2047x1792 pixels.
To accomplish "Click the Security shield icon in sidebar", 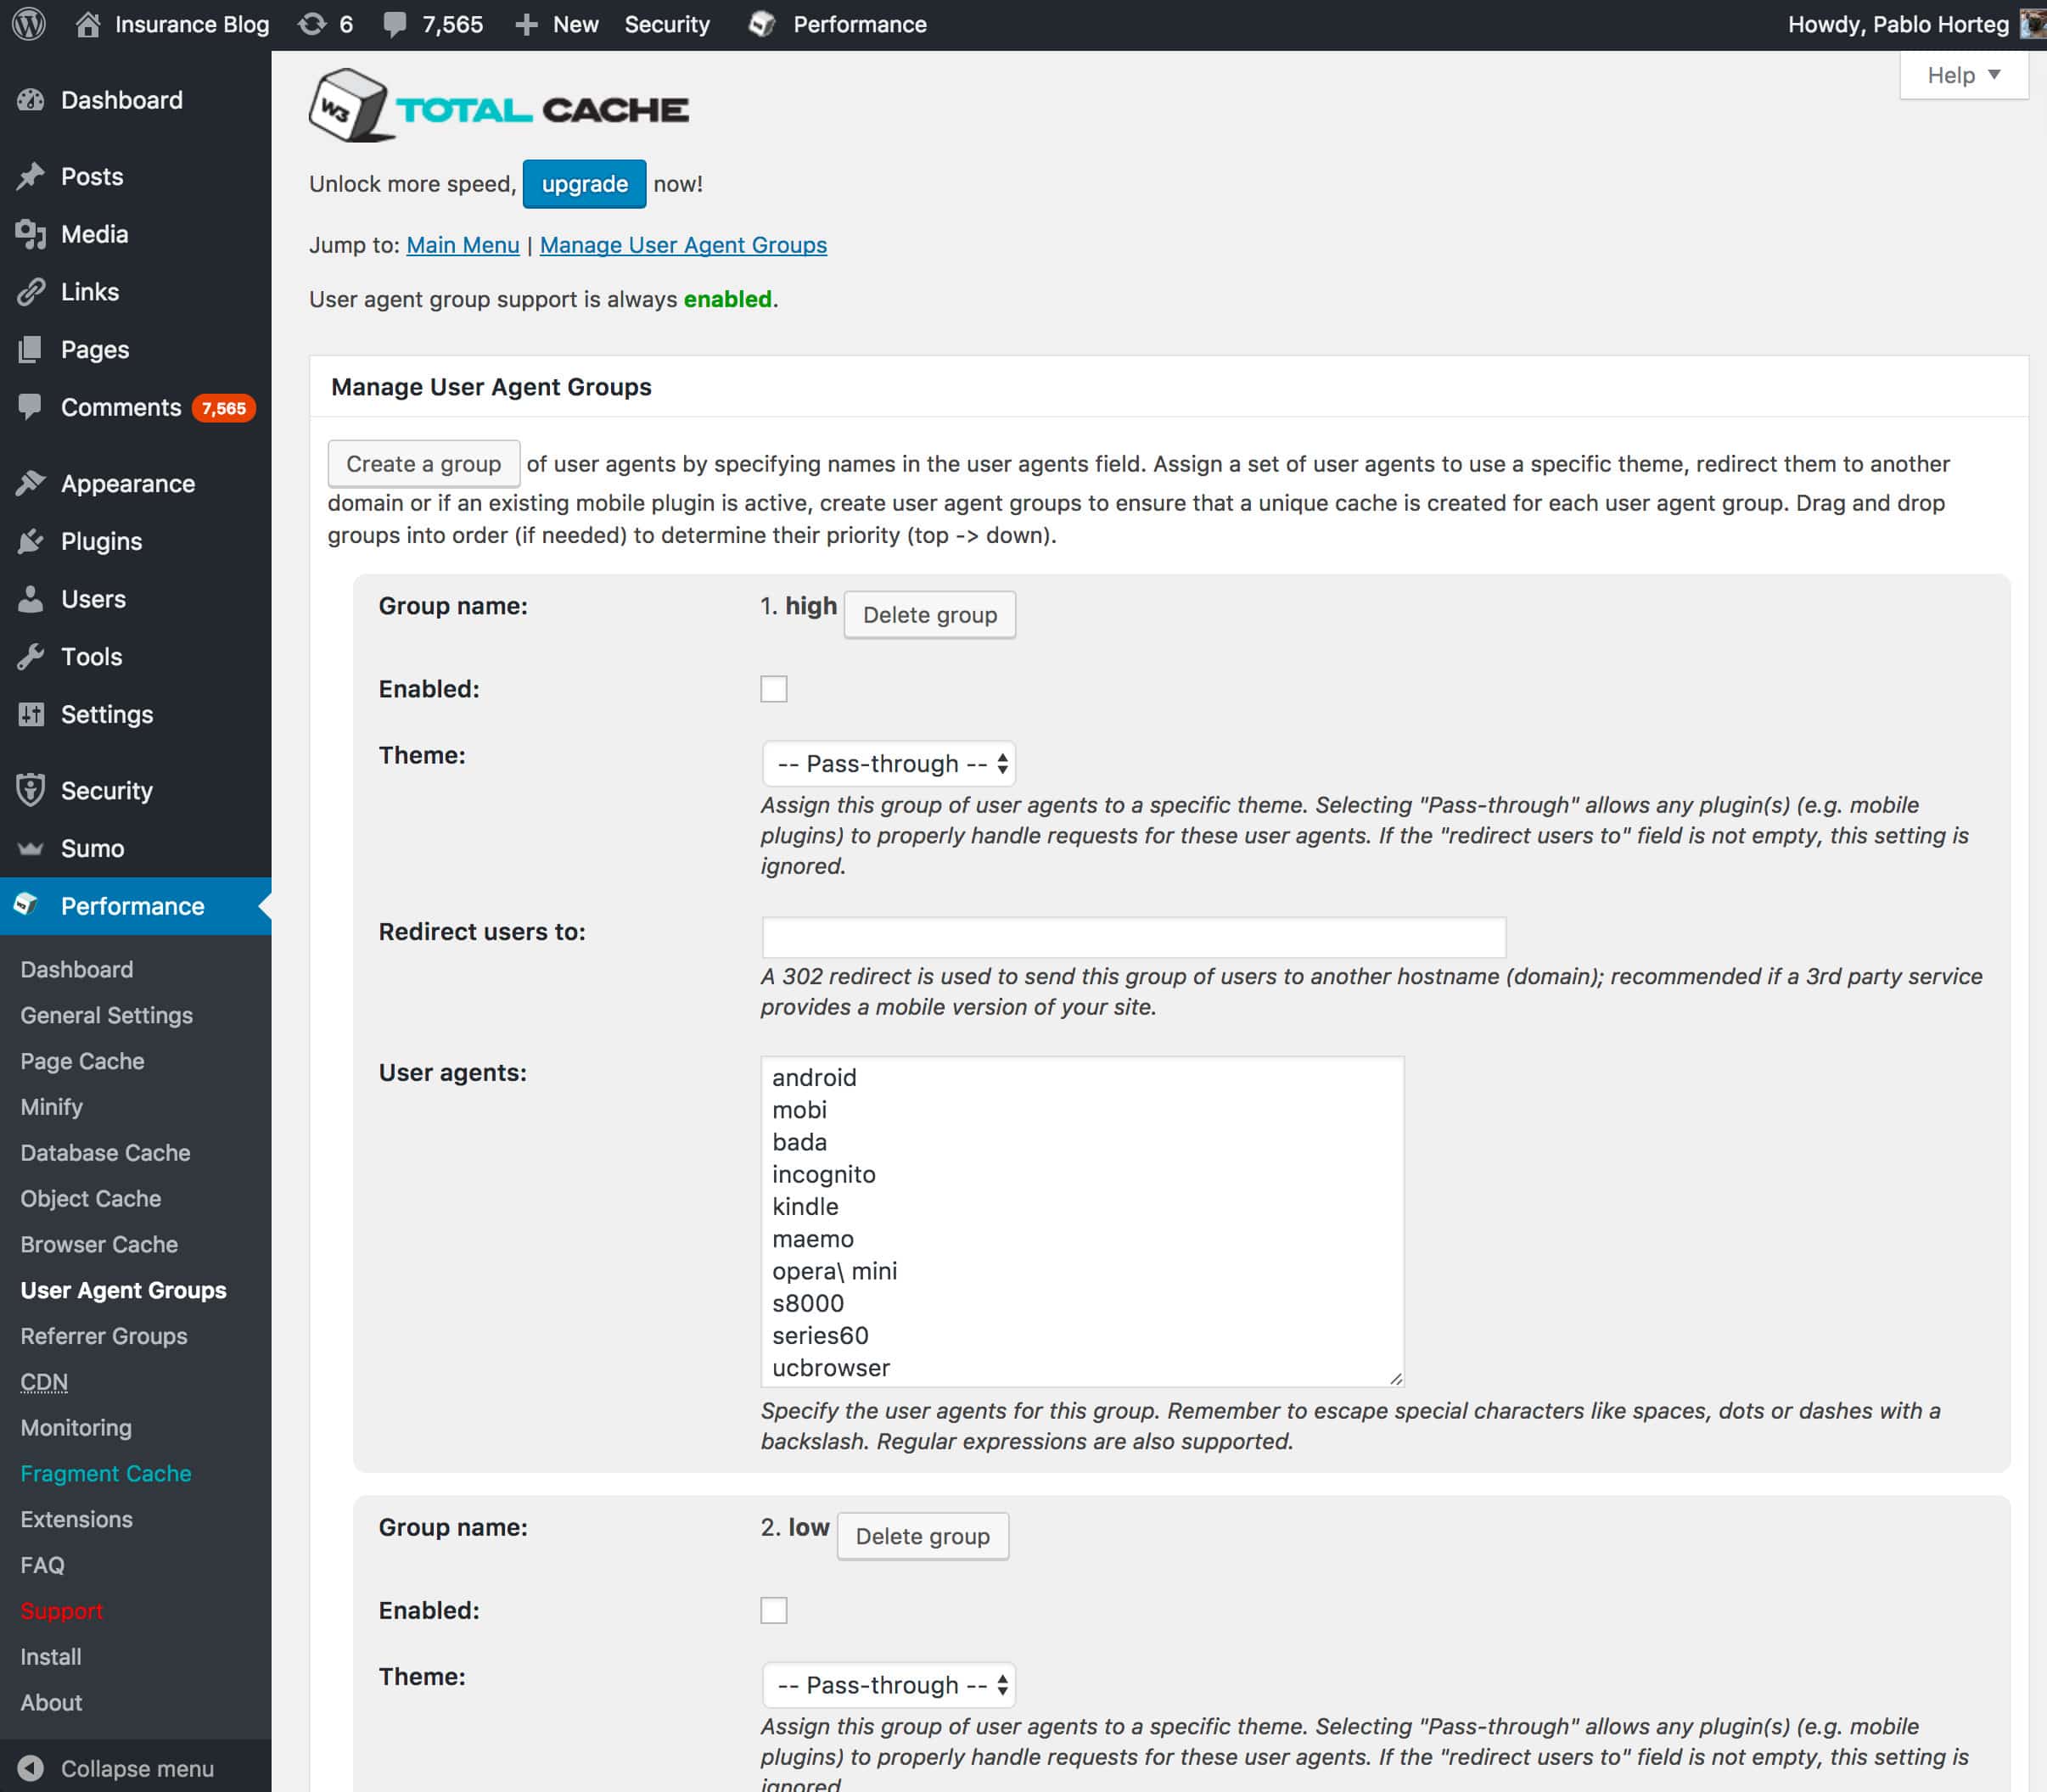I will (31, 790).
